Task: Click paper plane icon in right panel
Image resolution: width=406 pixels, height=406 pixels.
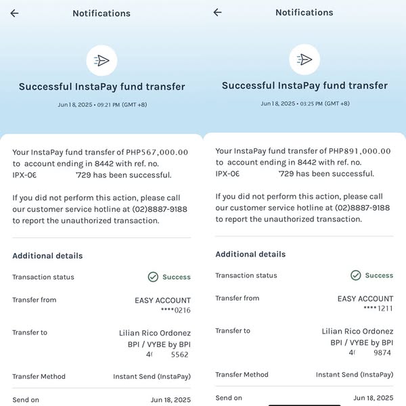Action: (304, 60)
